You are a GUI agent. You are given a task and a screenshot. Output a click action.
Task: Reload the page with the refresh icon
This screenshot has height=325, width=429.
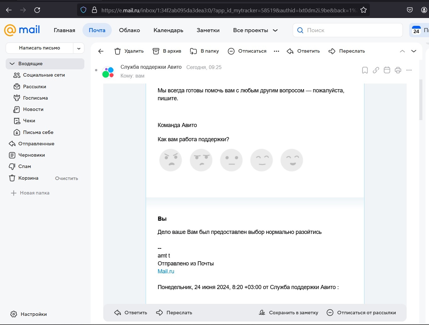click(37, 10)
